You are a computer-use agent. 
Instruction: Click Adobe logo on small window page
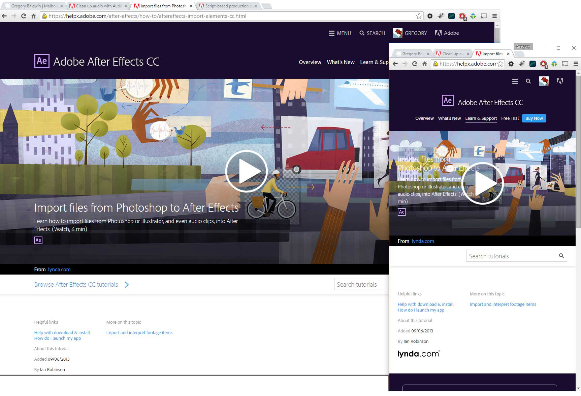click(x=560, y=81)
